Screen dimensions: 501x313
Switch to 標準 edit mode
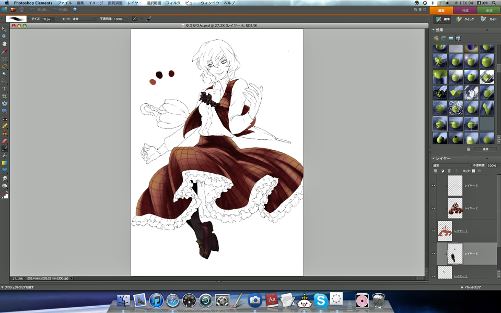coord(442,19)
